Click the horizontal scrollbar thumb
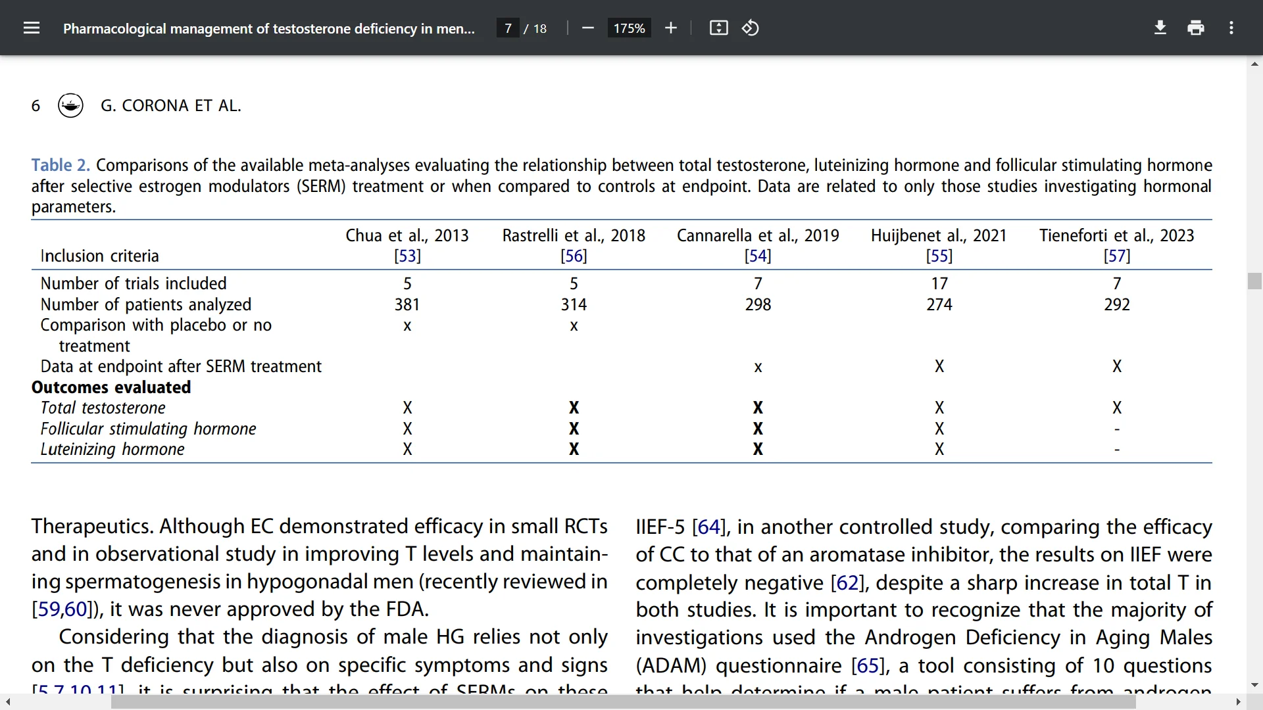1263x710 pixels. pyautogui.click(x=624, y=702)
